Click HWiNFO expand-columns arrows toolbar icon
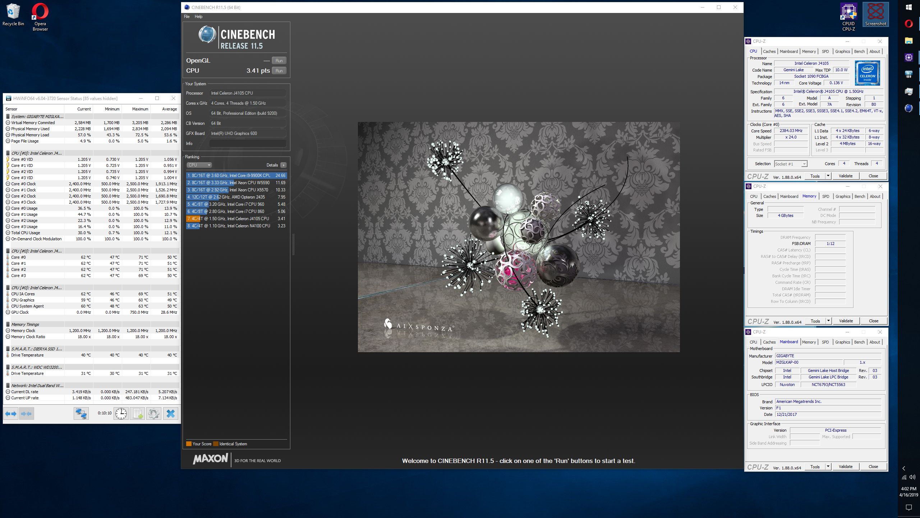 [x=11, y=414]
